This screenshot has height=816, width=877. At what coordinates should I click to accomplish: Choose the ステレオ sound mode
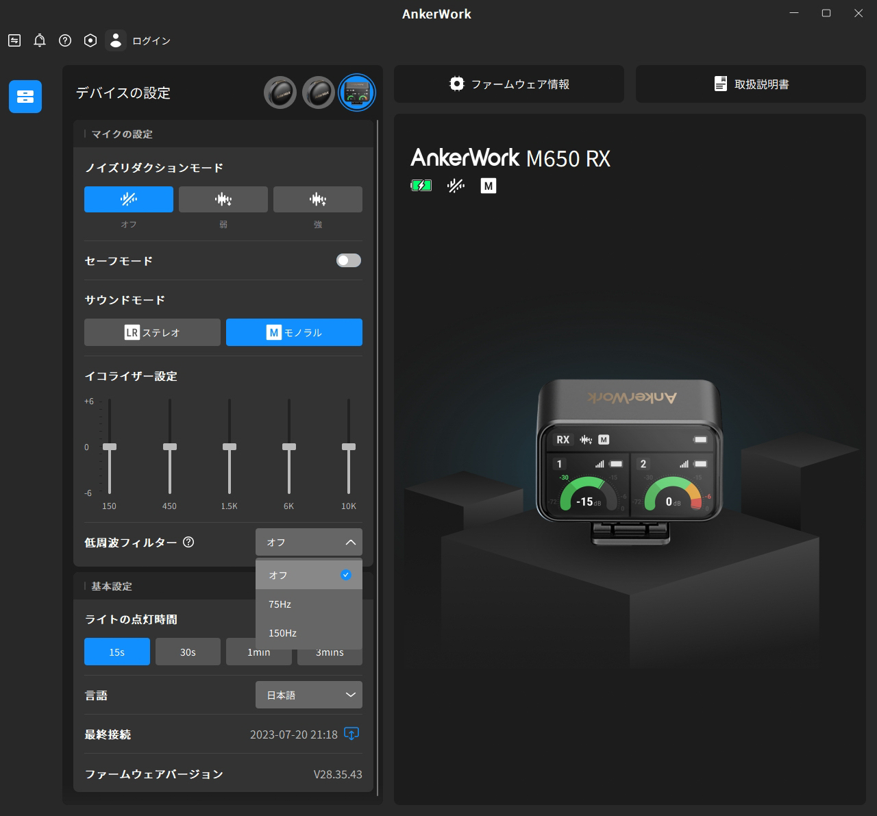point(152,332)
